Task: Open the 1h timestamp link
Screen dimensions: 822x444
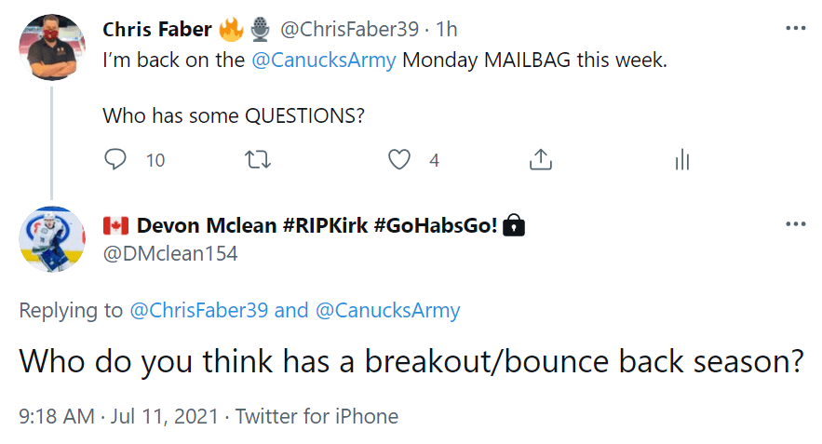Action: 446,30
